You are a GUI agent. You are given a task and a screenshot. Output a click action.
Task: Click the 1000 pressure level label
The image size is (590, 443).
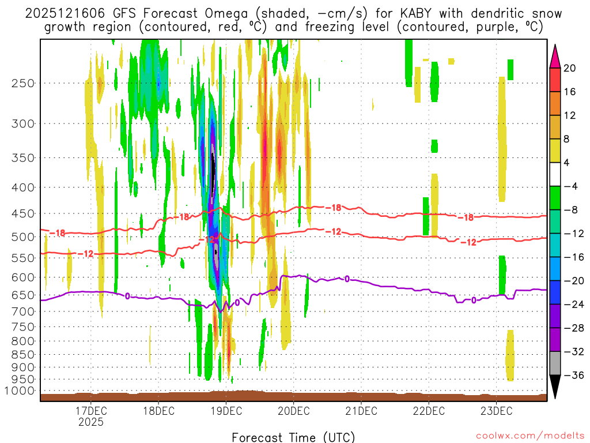click(x=20, y=391)
